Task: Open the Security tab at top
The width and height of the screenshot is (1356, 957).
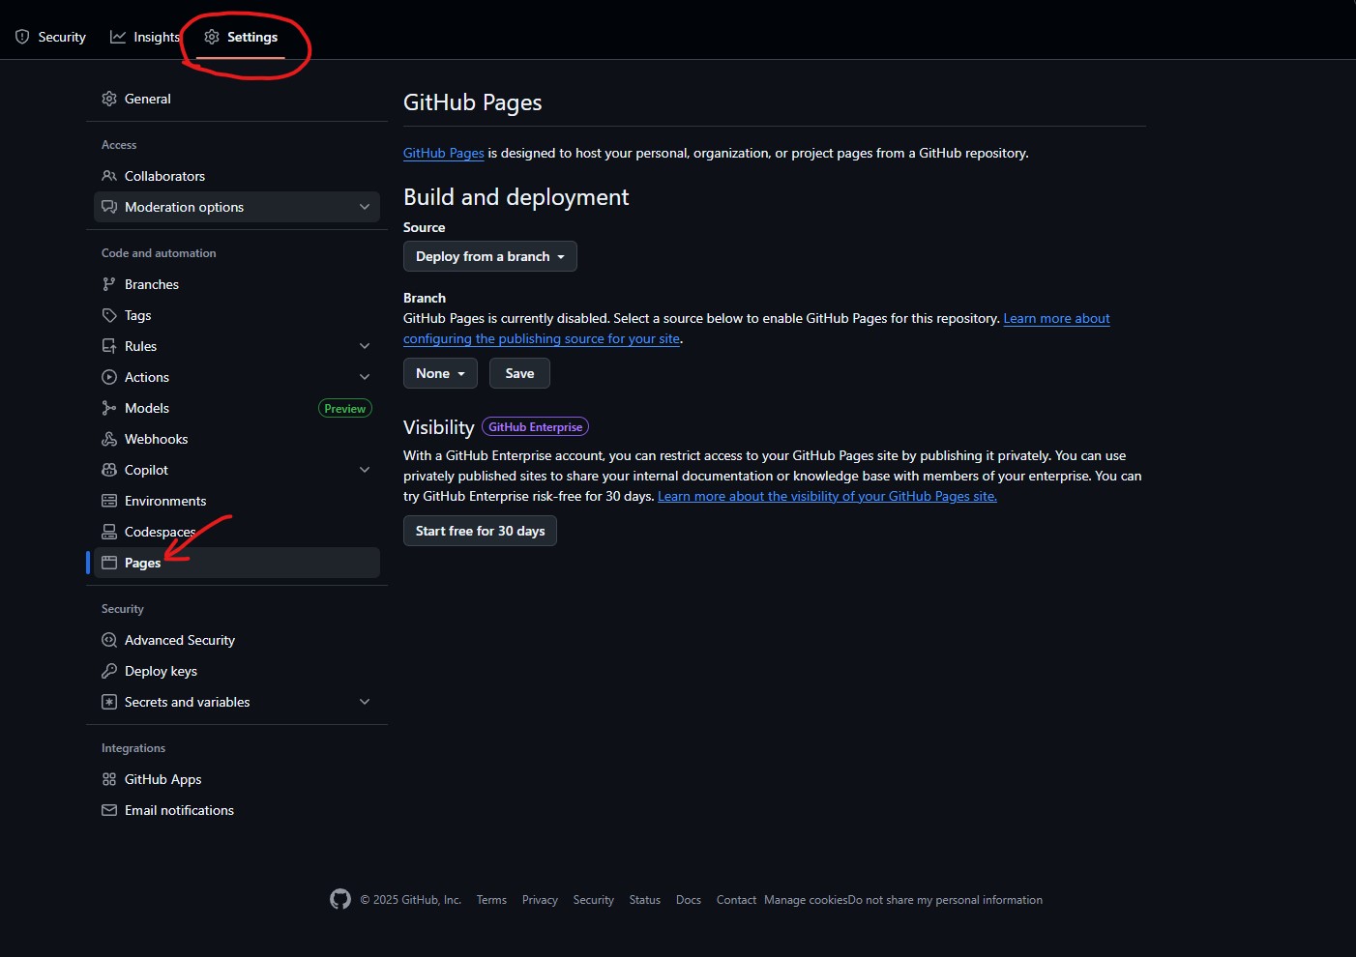Action: (x=50, y=37)
